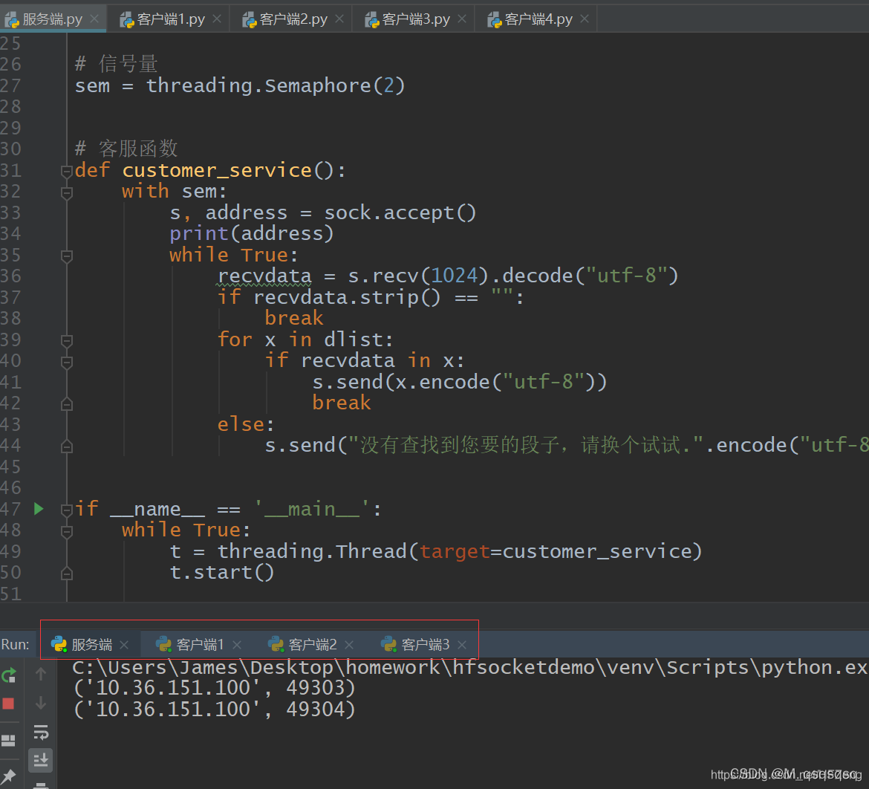869x789 pixels.
Task: Collapse the 'if recvdata in x' block
Action: tap(67, 362)
